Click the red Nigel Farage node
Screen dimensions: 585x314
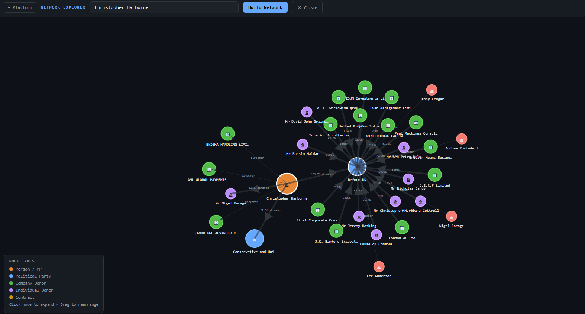coord(452,216)
